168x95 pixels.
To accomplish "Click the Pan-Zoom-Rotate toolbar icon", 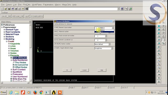I will coord(13,9).
